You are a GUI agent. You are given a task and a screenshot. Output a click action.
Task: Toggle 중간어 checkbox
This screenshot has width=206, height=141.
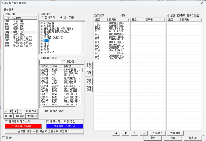click(64, 61)
